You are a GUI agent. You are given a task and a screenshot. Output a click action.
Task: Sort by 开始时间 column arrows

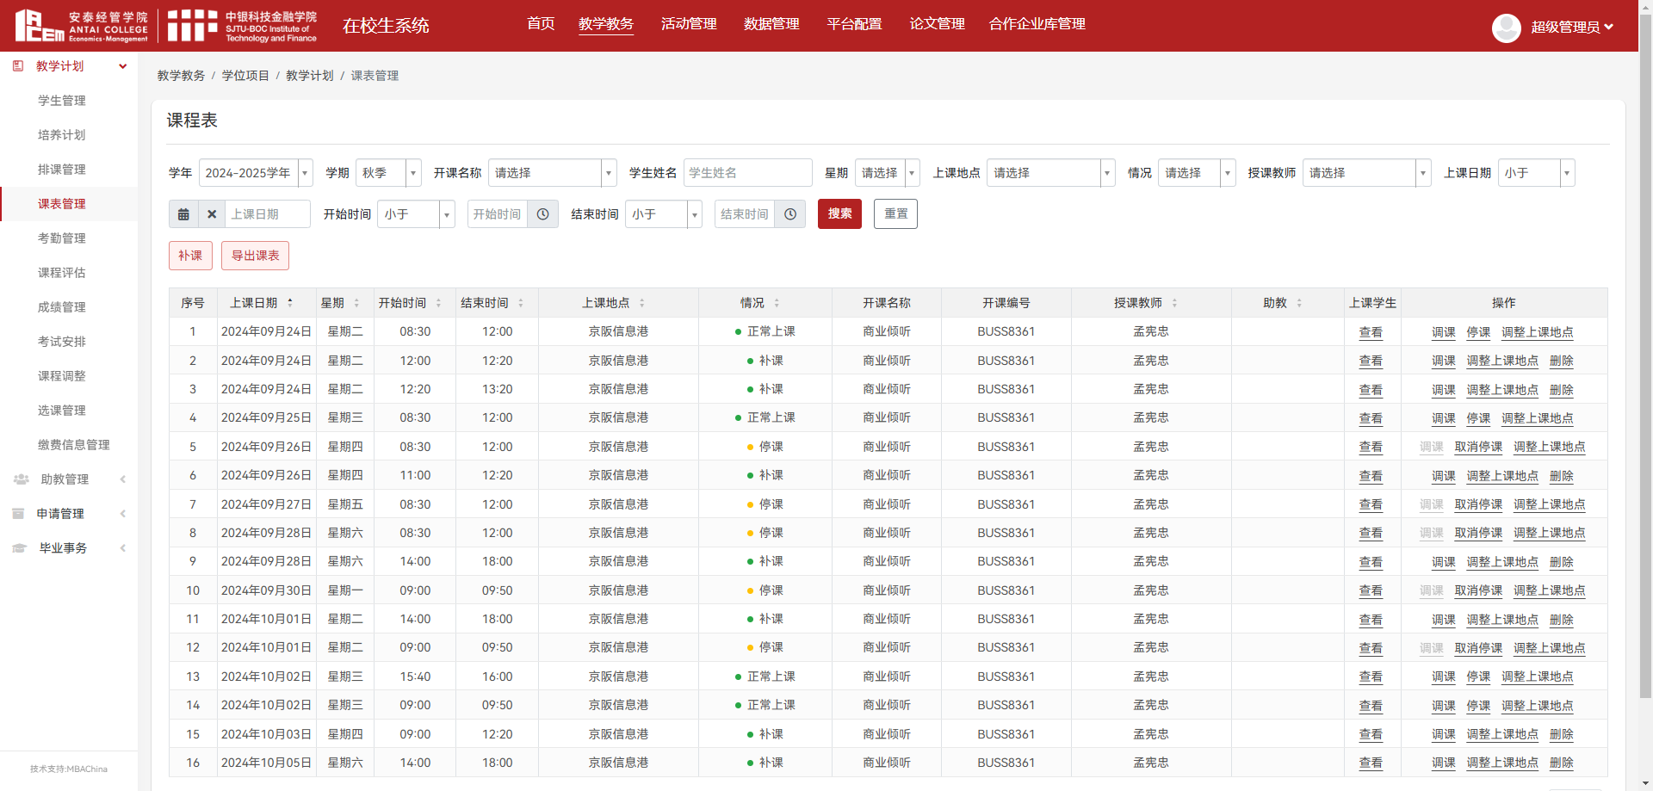coord(438,303)
